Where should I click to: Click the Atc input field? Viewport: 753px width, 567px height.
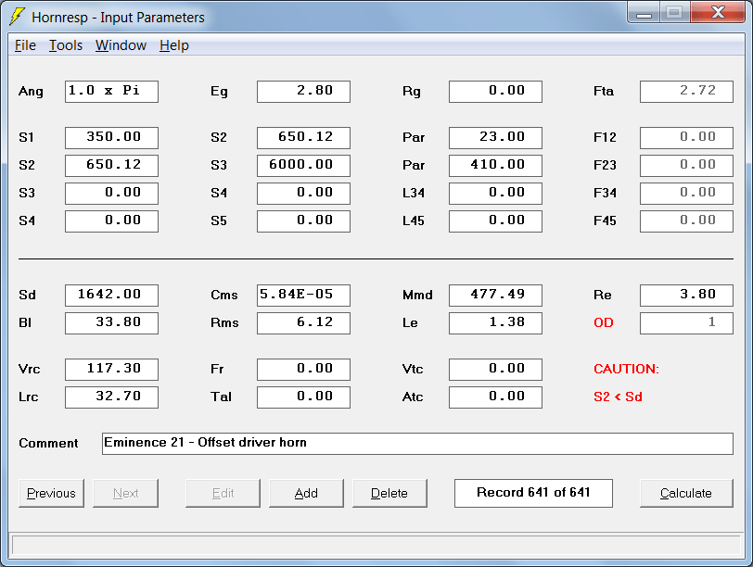coord(495,397)
